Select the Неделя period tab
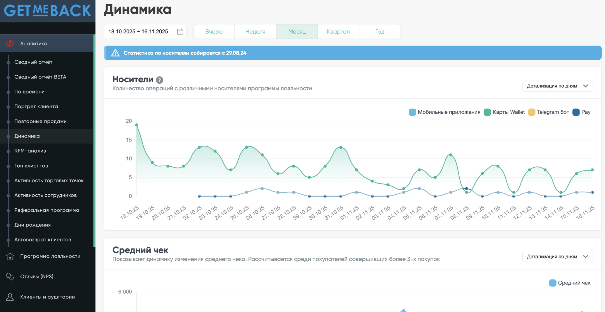The width and height of the screenshot is (605, 312). 255,32
